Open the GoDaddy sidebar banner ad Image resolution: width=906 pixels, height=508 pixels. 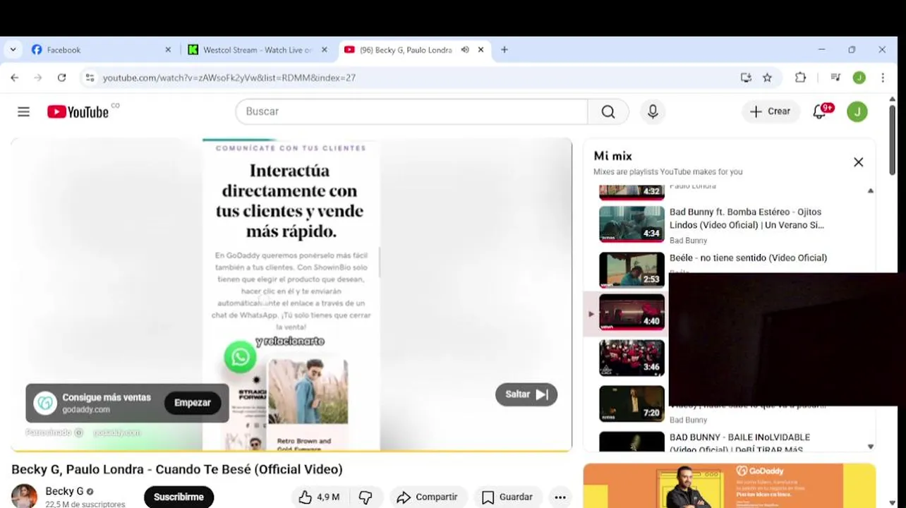pyautogui.click(x=730, y=485)
